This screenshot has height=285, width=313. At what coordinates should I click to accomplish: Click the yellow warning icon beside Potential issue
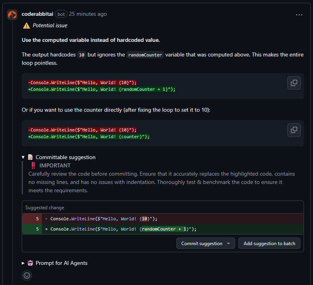[26, 26]
